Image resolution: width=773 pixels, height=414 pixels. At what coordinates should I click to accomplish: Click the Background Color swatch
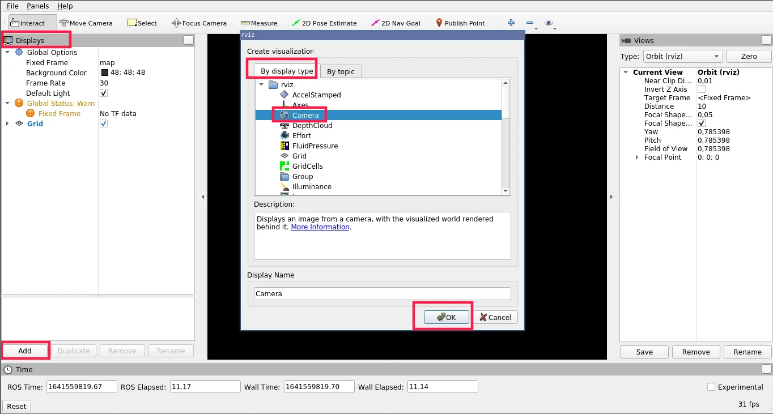[105, 73]
